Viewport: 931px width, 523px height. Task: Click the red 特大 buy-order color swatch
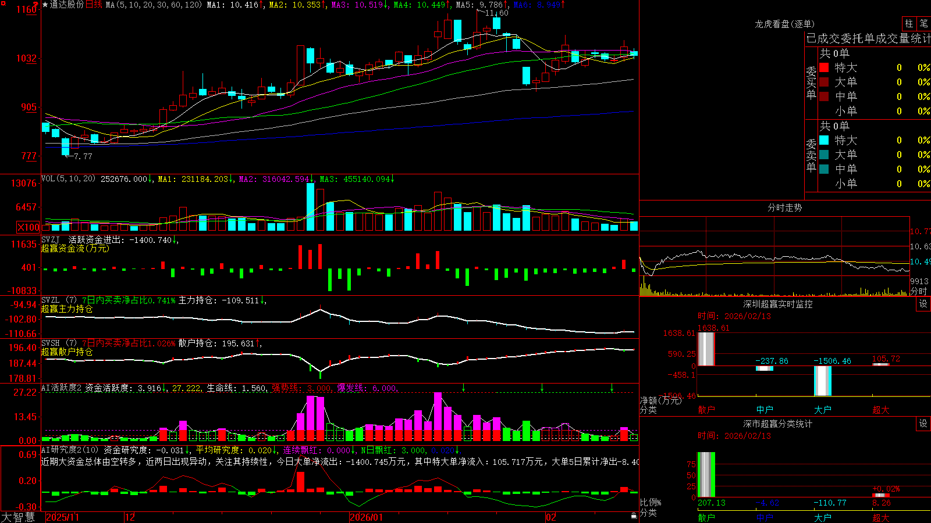tap(824, 67)
